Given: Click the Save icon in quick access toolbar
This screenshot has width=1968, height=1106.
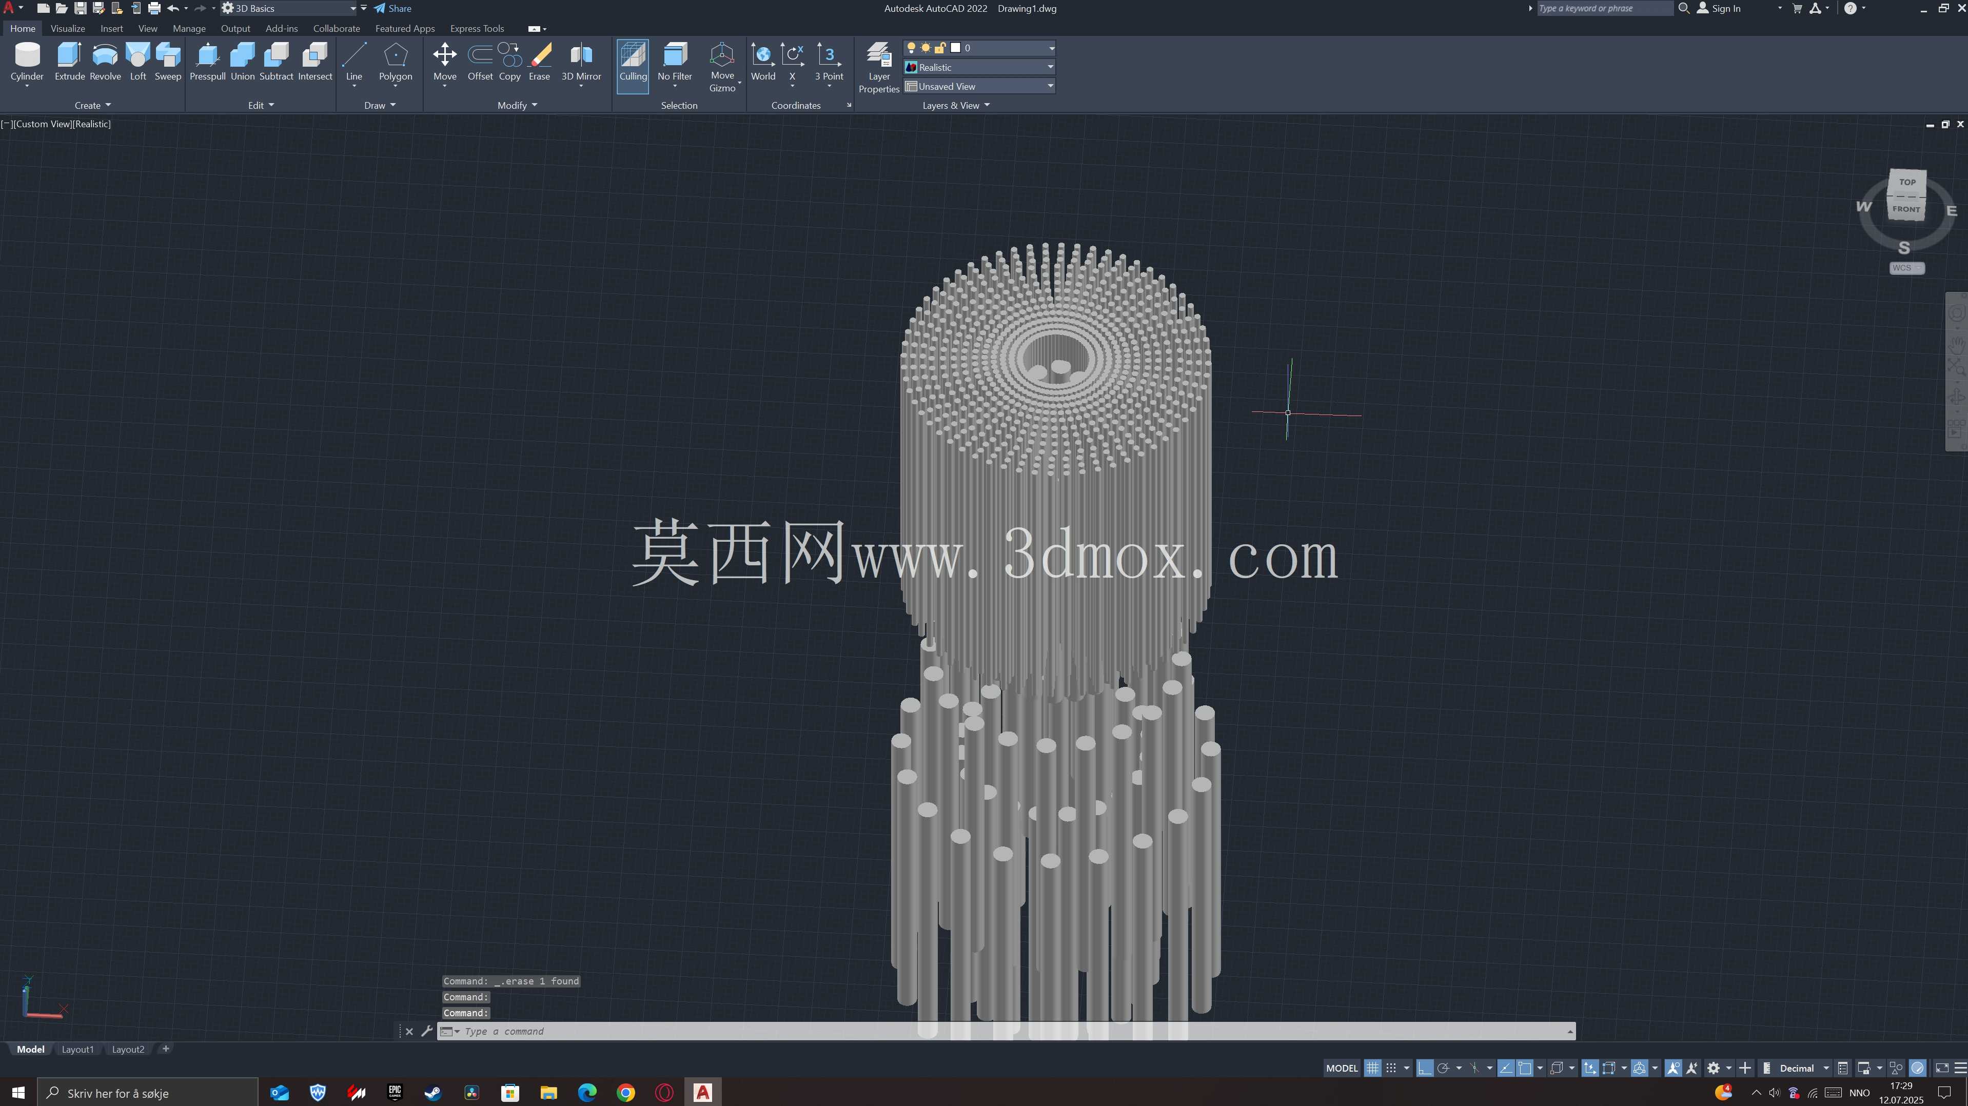Looking at the screenshot, I should coord(80,8).
